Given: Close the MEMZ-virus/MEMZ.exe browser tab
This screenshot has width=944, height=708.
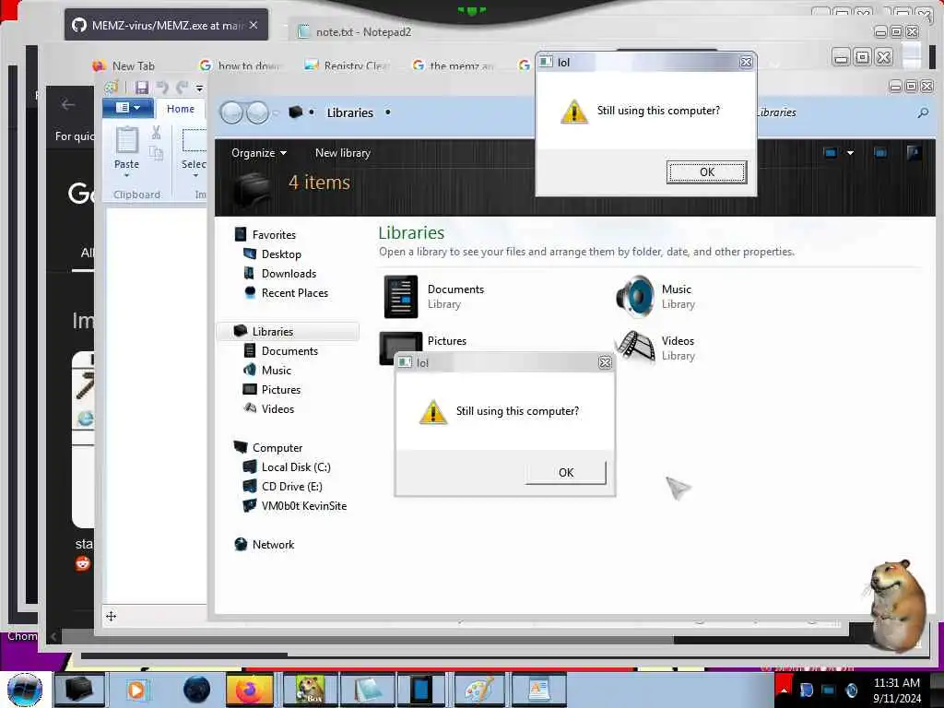Looking at the screenshot, I should pyautogui.click(x=254, y=25).
